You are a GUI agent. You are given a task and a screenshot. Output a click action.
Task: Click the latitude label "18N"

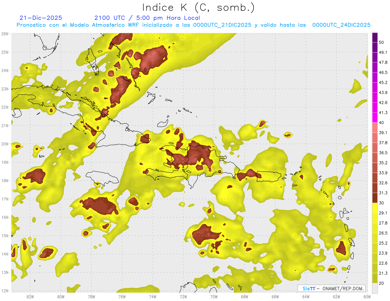5,181
